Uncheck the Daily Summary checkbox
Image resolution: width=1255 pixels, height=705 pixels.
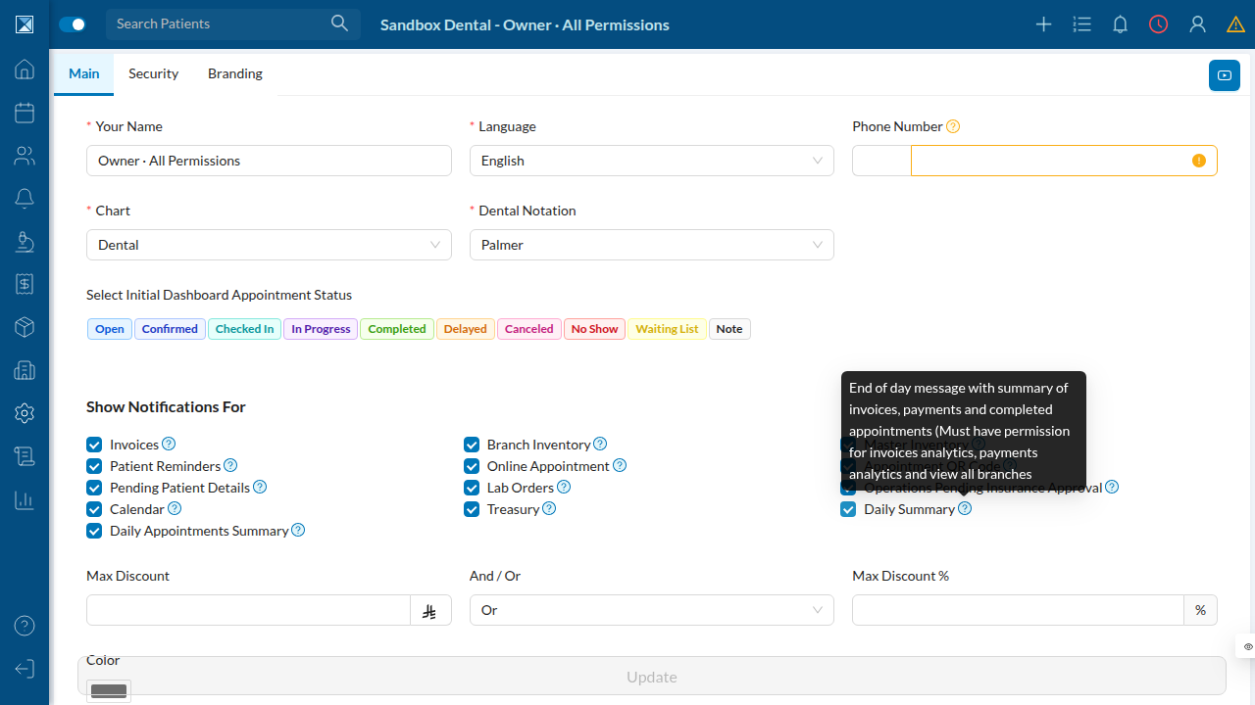[x=848, y=509]
